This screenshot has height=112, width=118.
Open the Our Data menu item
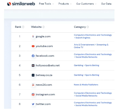click(x=106, y=4)
